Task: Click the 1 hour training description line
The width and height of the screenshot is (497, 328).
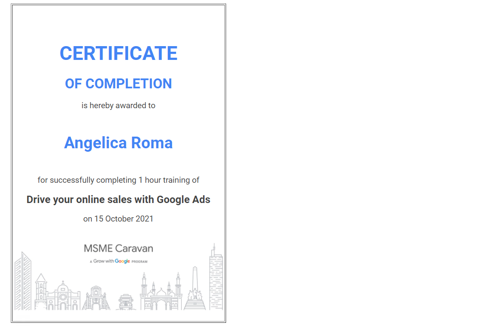Action: point(118,180)
